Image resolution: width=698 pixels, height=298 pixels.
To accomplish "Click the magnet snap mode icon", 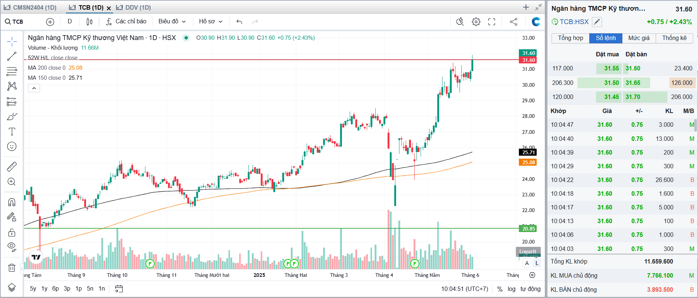I will pyautogui.click(x=11, y=202).
